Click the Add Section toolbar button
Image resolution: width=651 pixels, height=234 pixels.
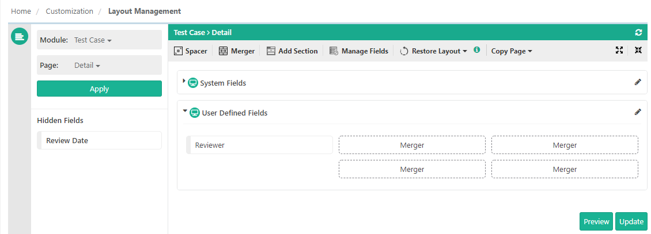(292, 51)
